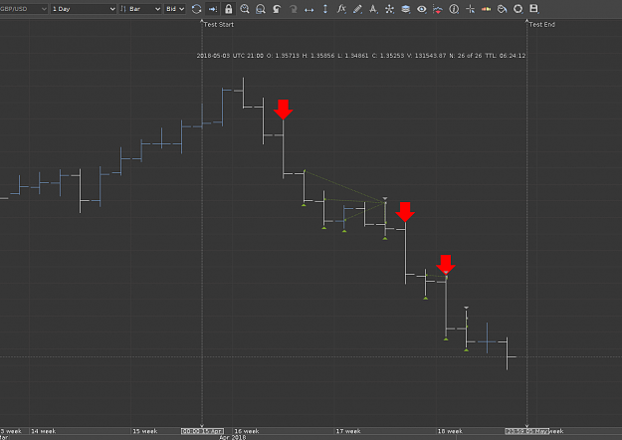Viewport: 622px width, 440px height.
Task: Click the colored bars price marker icon
Action: tap(486, 9)
